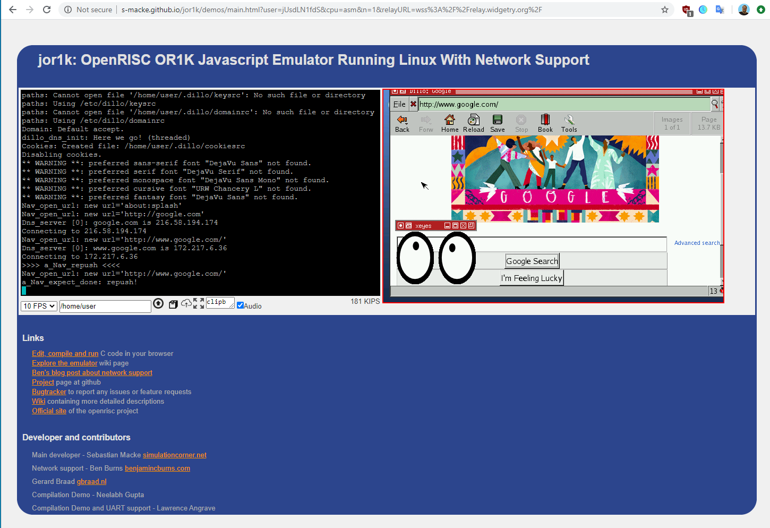The image size is (770, 528).
Task: Open Dillo bookmarks via the Book icon
Action: [545, 123]
